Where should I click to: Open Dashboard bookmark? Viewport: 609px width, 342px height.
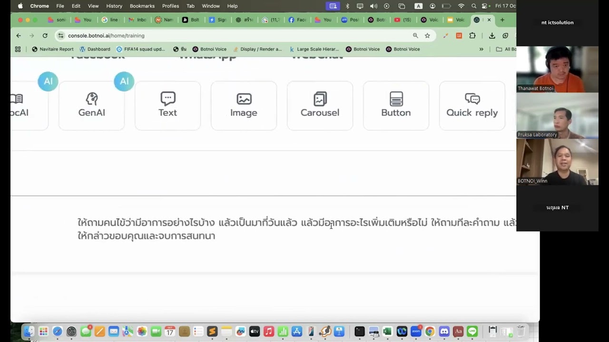[95, 49]
